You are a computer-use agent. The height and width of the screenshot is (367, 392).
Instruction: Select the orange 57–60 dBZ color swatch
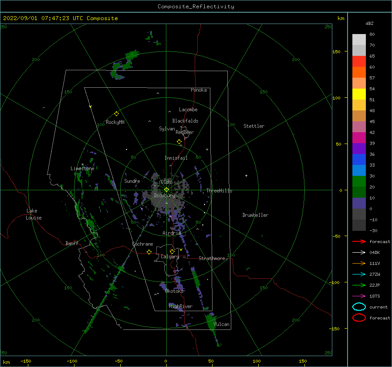tap(359, 72)
